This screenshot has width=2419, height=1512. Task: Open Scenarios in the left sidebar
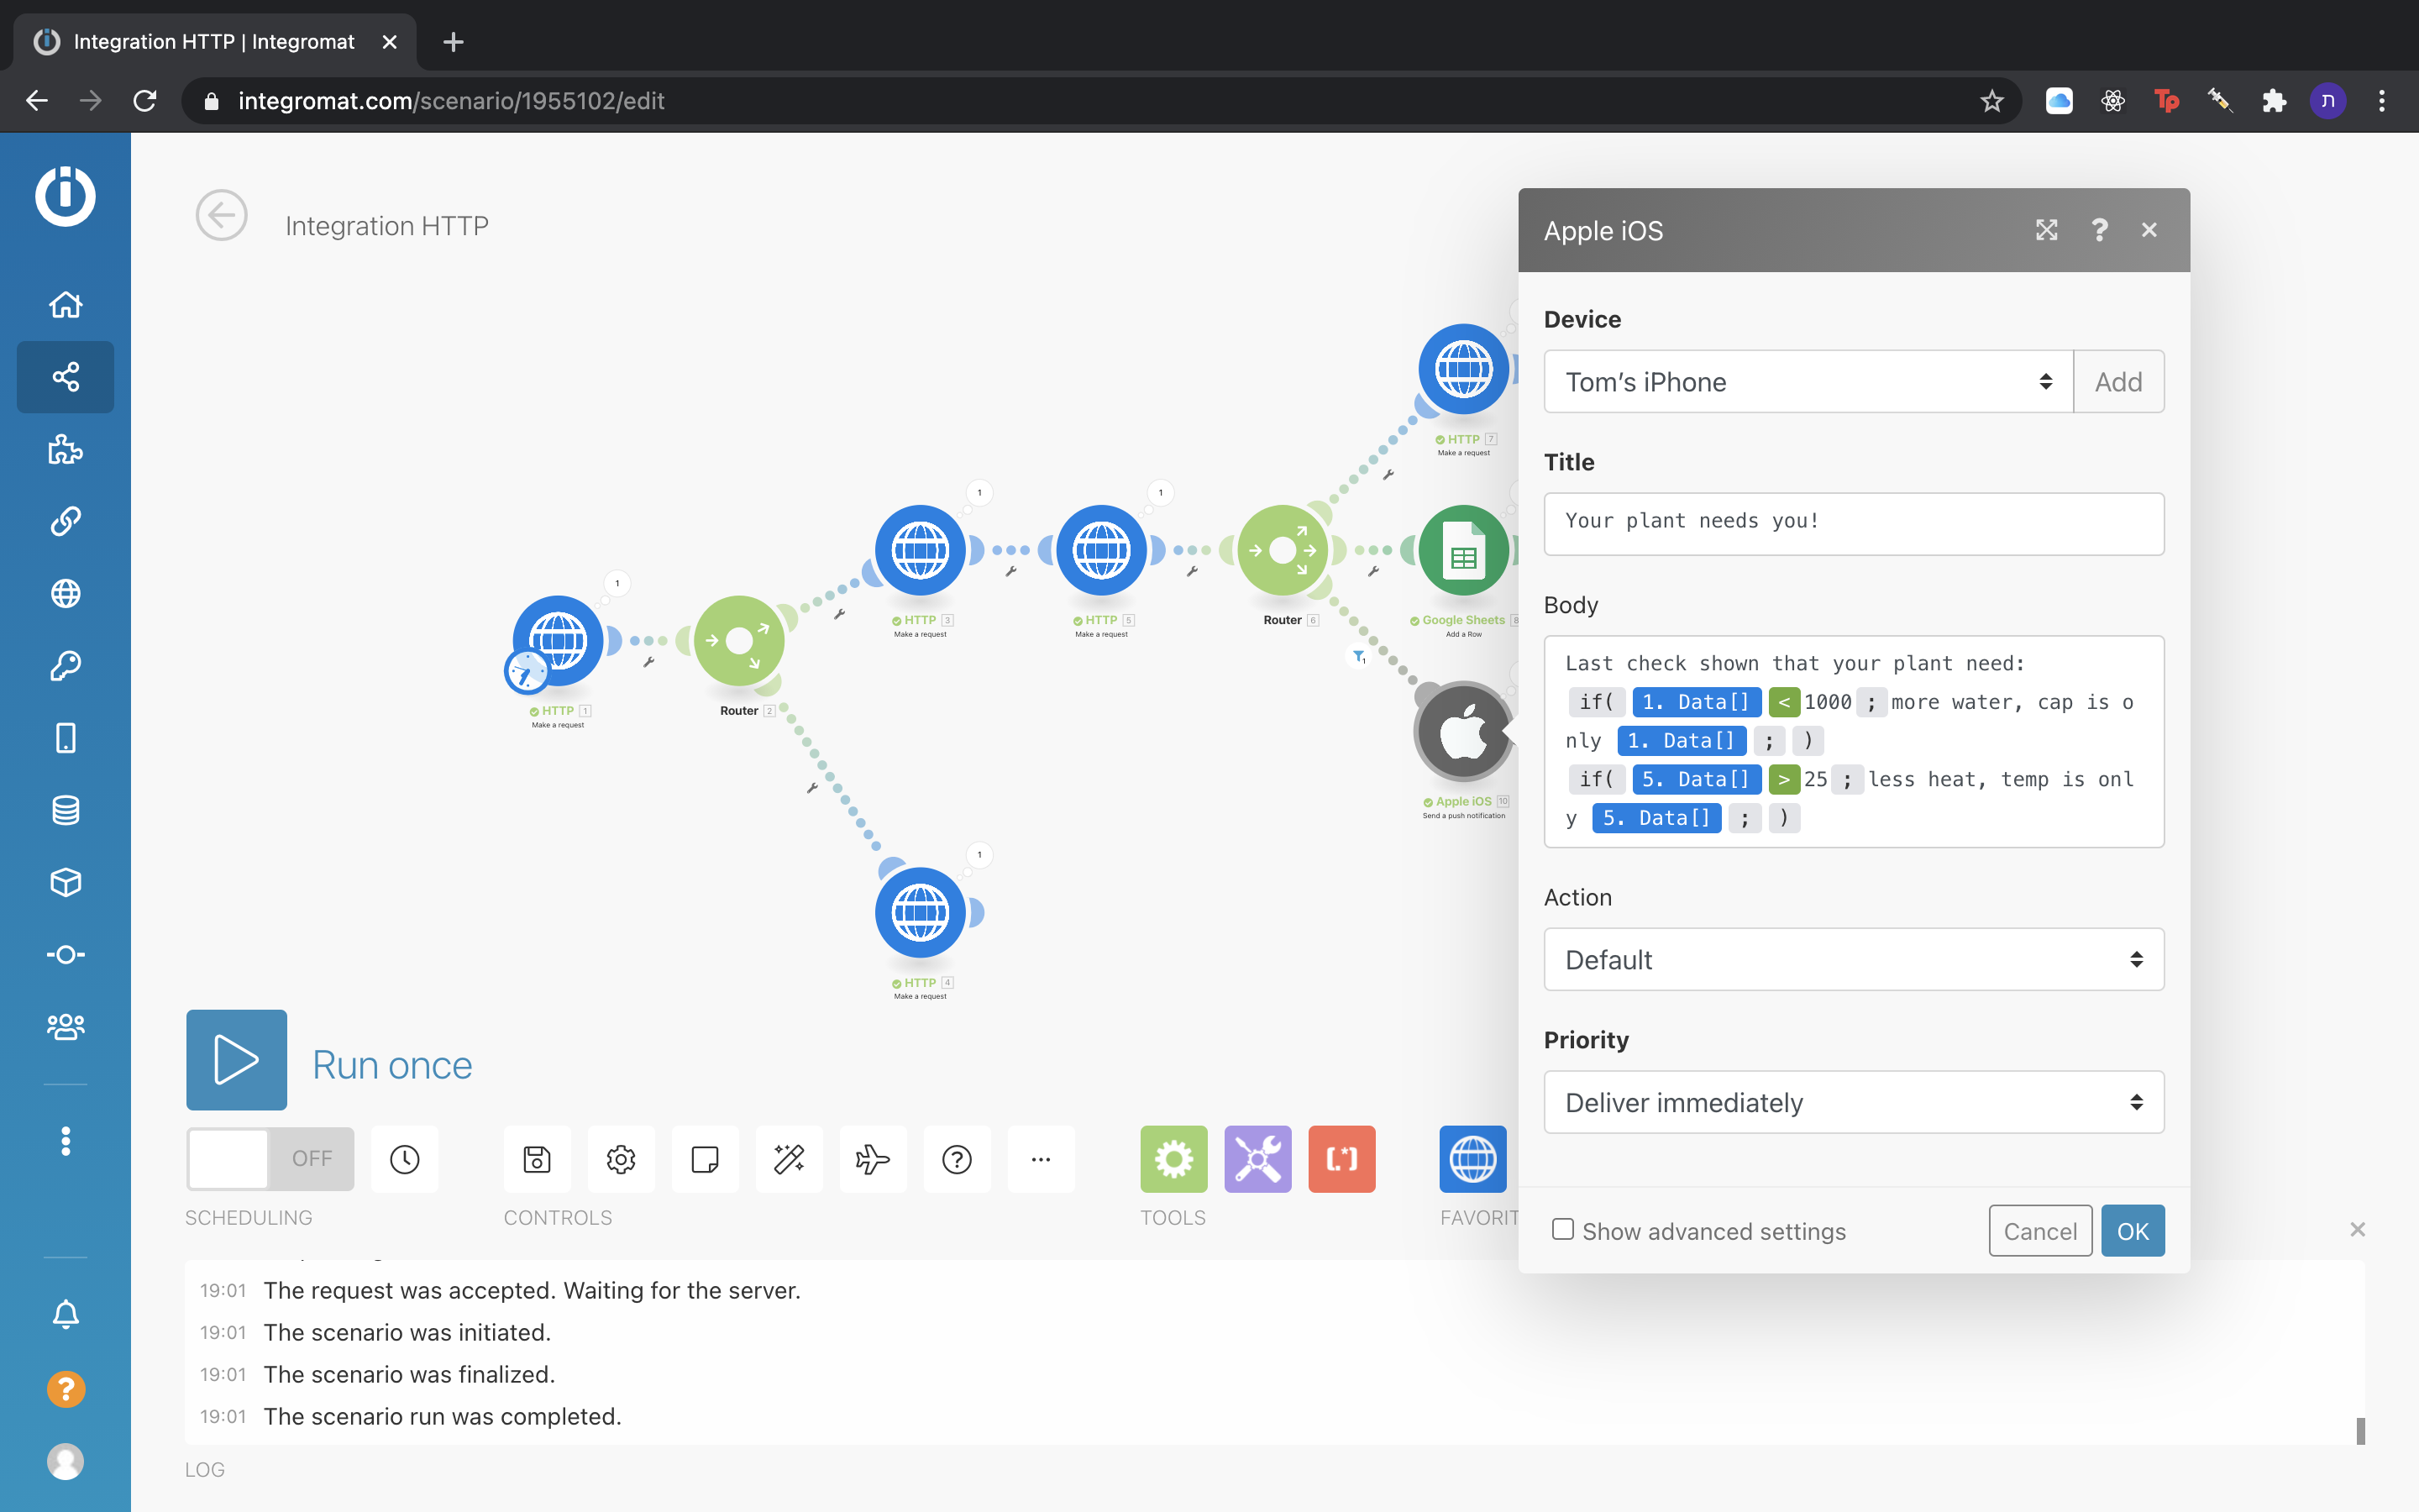coord(65,377)
